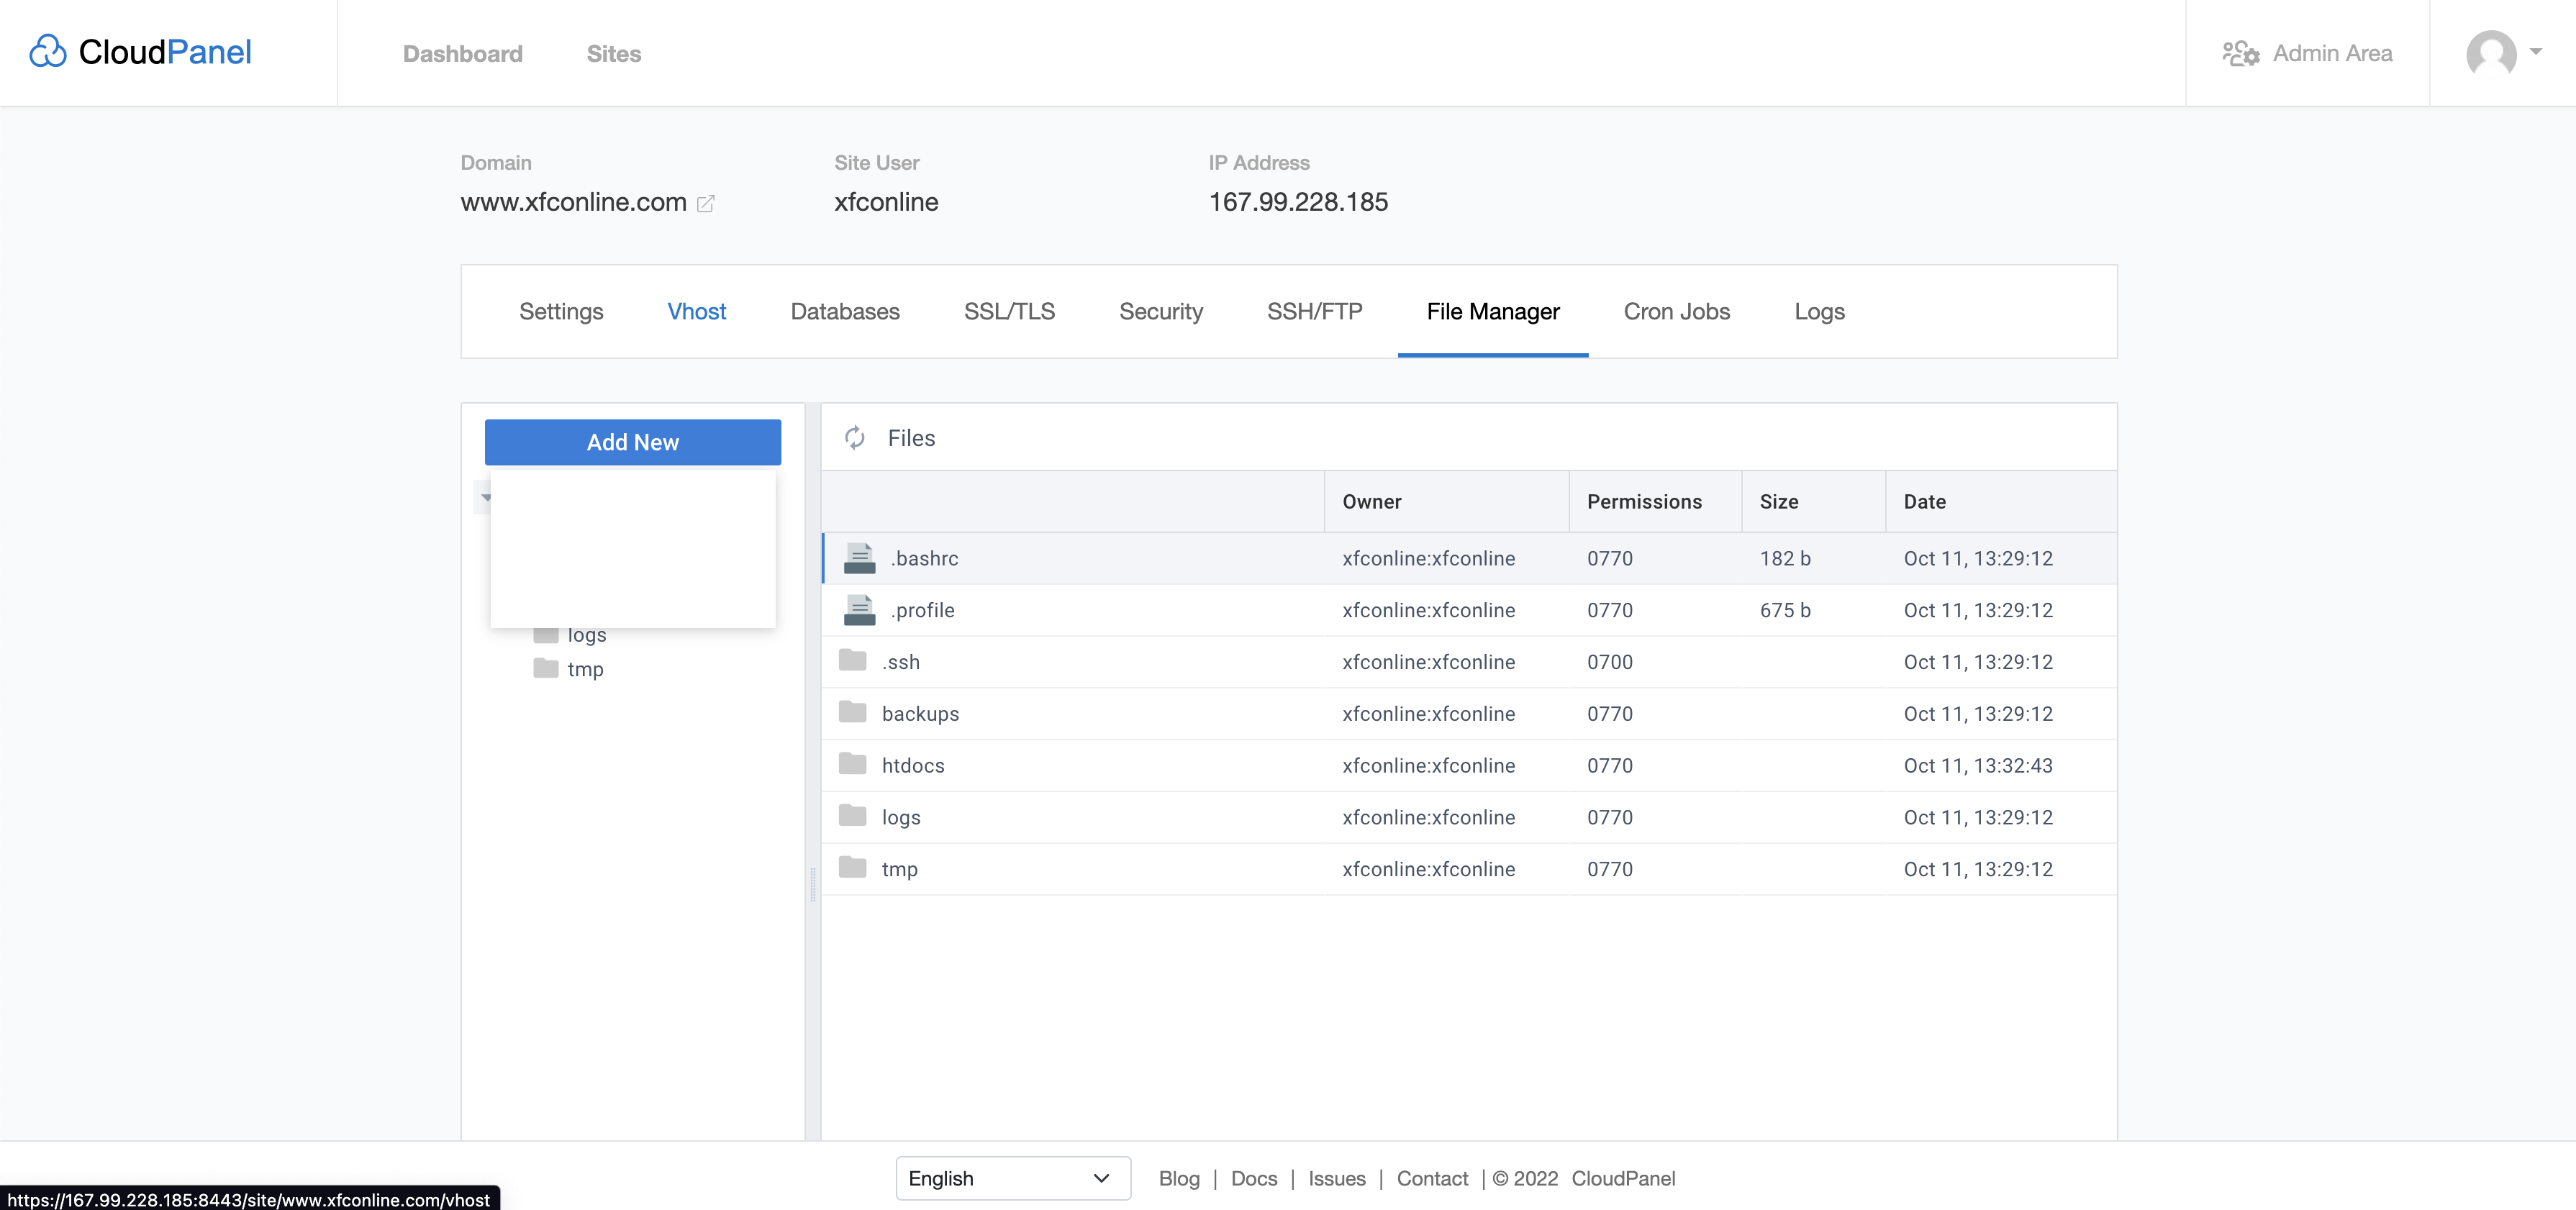Select the .ssh folder icon
The image size is (2576, 1210).
click(x=852, y=661)
